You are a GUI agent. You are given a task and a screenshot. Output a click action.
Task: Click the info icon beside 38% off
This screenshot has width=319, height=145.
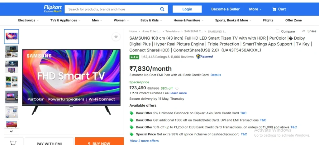(x=177, y=88)
